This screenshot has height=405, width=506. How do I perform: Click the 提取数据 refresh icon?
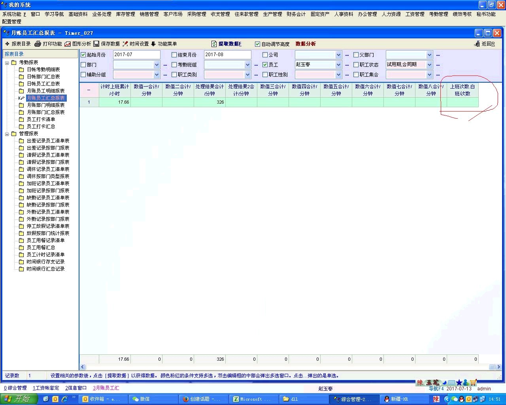pyautogui.click(x=214, y=44)
